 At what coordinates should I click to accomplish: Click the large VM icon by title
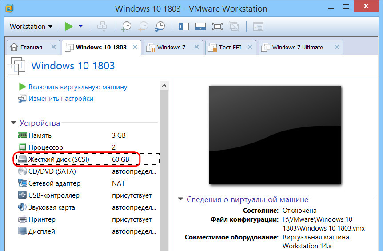click(x=16, y=66)
